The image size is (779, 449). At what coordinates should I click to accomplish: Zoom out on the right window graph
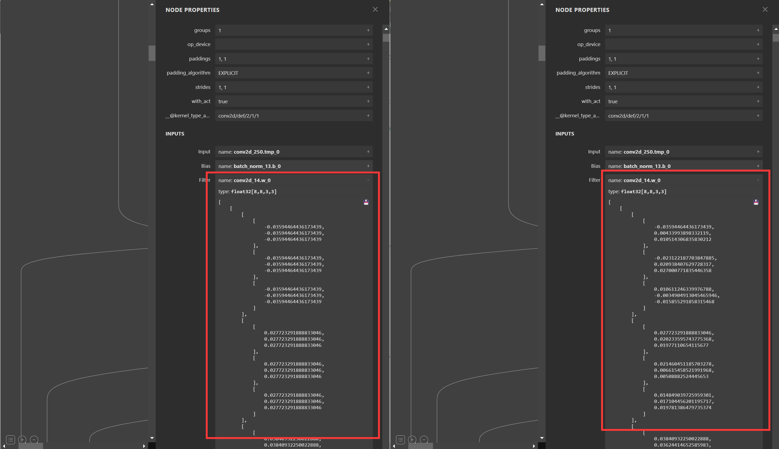(424, 440)
